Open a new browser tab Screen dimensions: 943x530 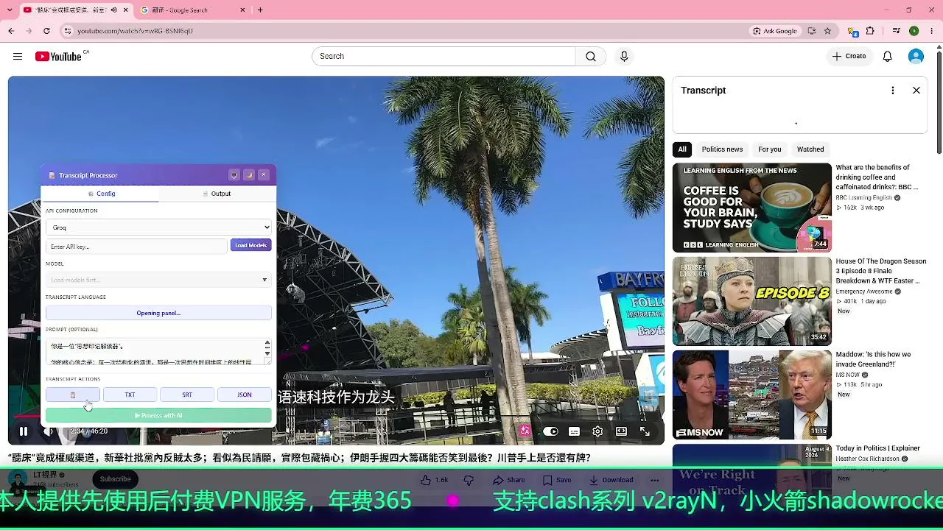tap(260, 10)
